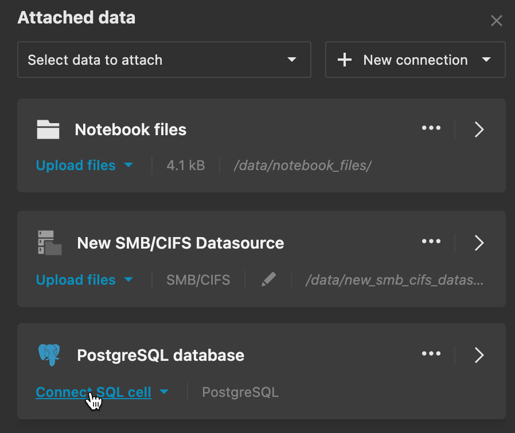Open the Connect SQL cell dropdown arrow

[165, 392]
